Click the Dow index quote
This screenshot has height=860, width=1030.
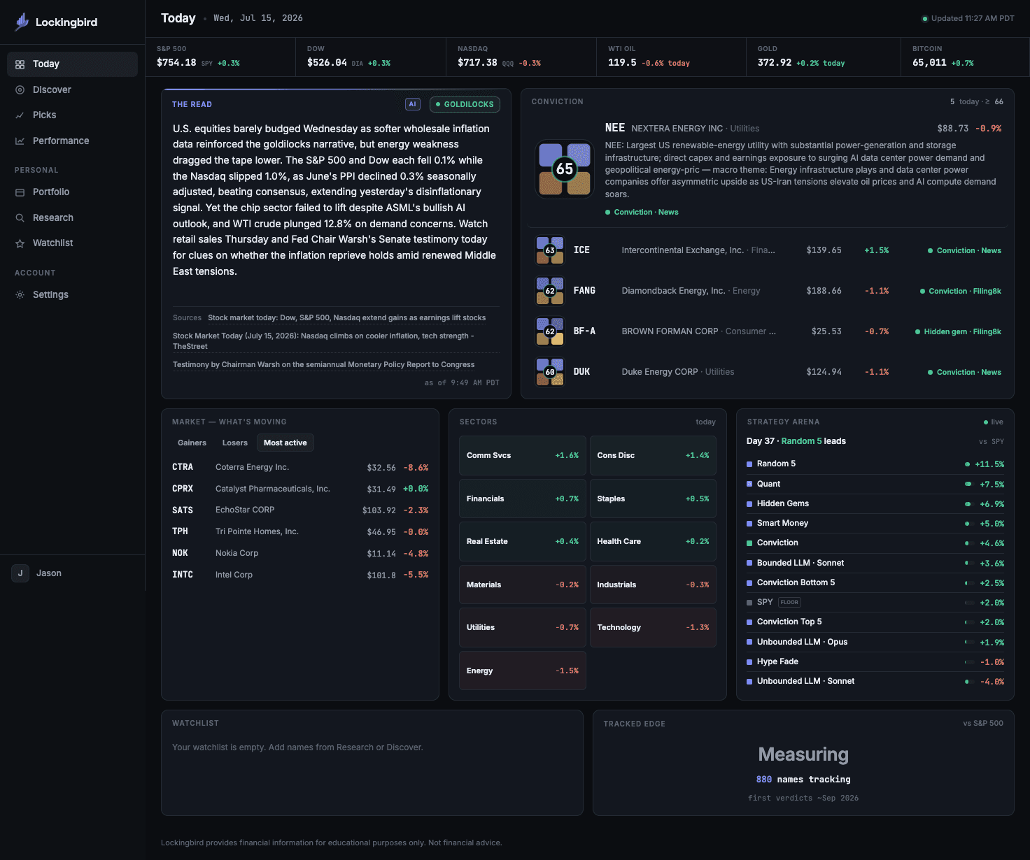pos(371,57)
